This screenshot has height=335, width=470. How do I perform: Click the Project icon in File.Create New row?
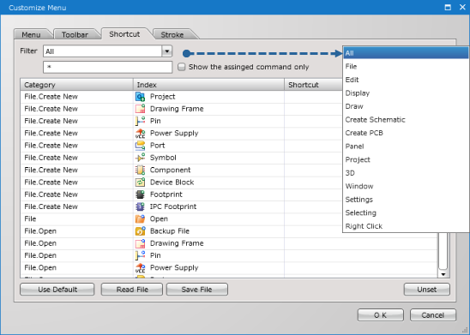[x=140, y=97]
